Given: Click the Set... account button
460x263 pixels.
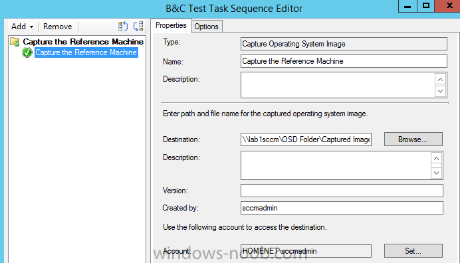Looking at the screenshot, I should 413,250.
